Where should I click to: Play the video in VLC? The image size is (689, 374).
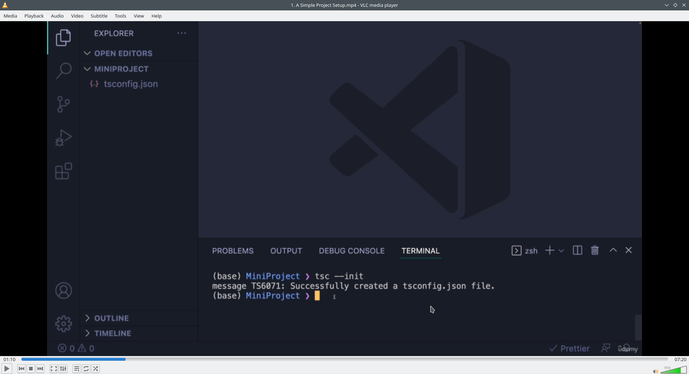(6, 369)
